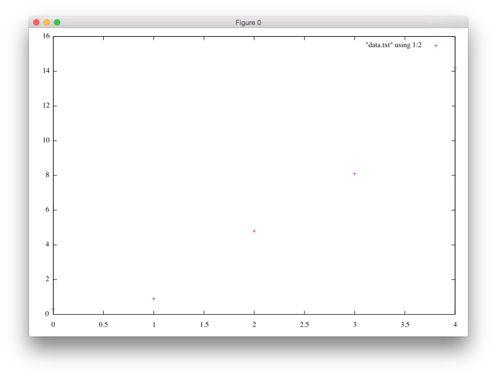
Task: Click the yellow minimize traffic-light button
Action: 46,22
